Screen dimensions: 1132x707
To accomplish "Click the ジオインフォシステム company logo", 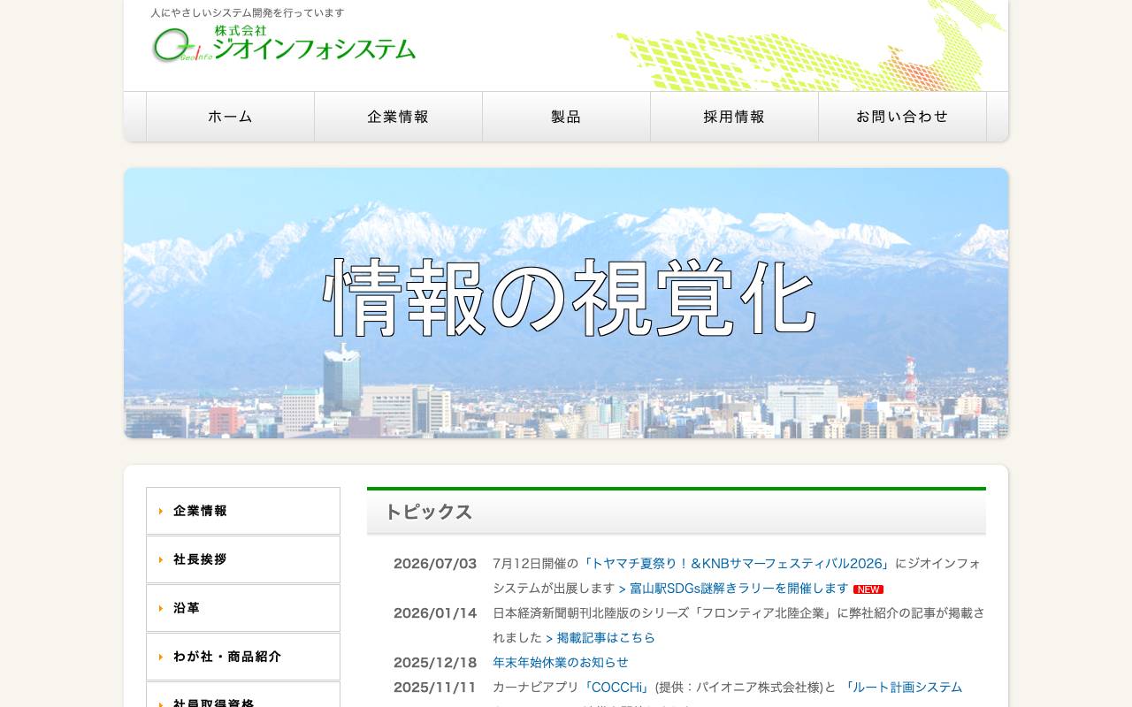I will (283, 44).
